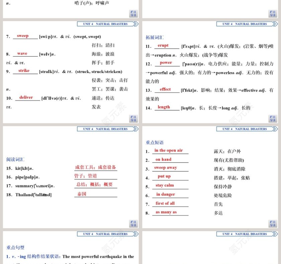
Task: Click the phrase as many as in item 8
Action: pos(167,212)
